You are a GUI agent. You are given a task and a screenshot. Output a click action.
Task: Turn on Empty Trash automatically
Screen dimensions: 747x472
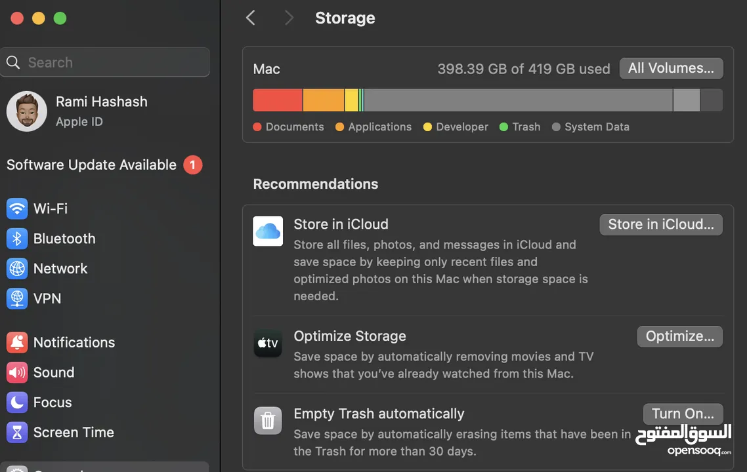683,414
